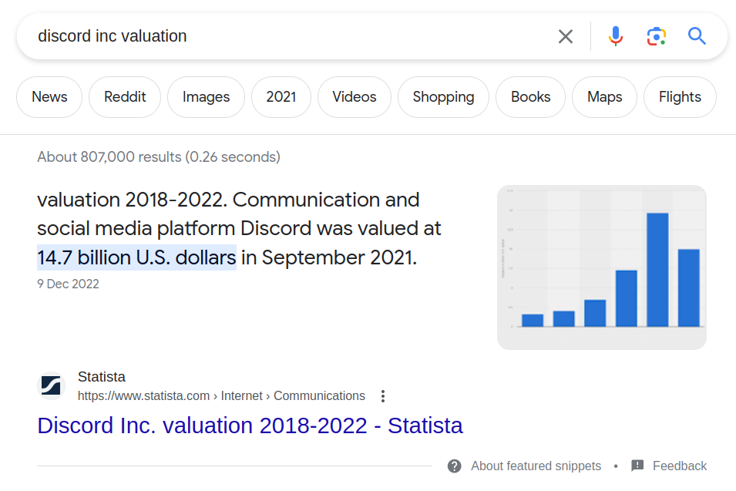736x491 pixels.
Task: Start voice search with microphone icon
Action: point(615,36)
